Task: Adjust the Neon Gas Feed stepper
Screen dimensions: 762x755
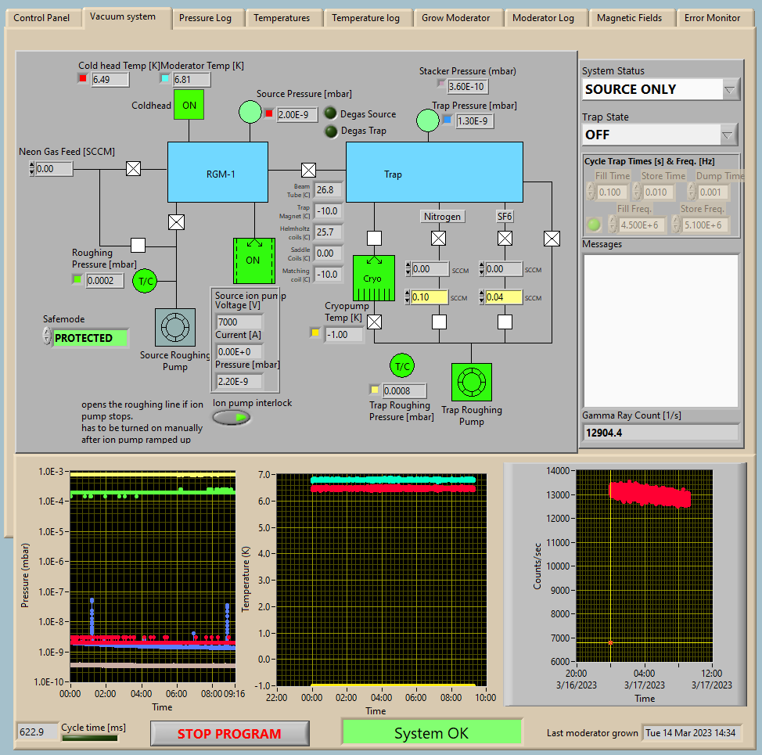Action: (x=32, y=169)
